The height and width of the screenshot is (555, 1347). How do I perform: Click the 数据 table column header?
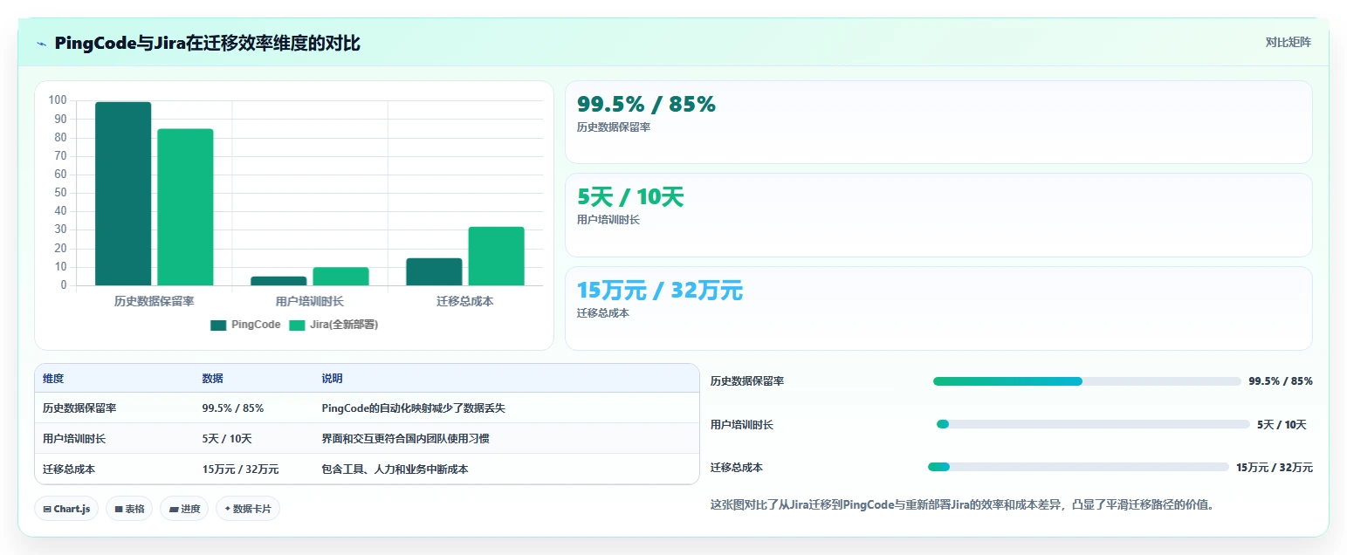(213, 379)
